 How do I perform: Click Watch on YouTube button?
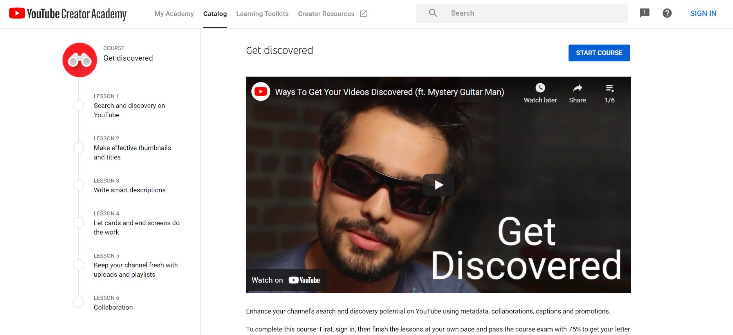(286, 280)
